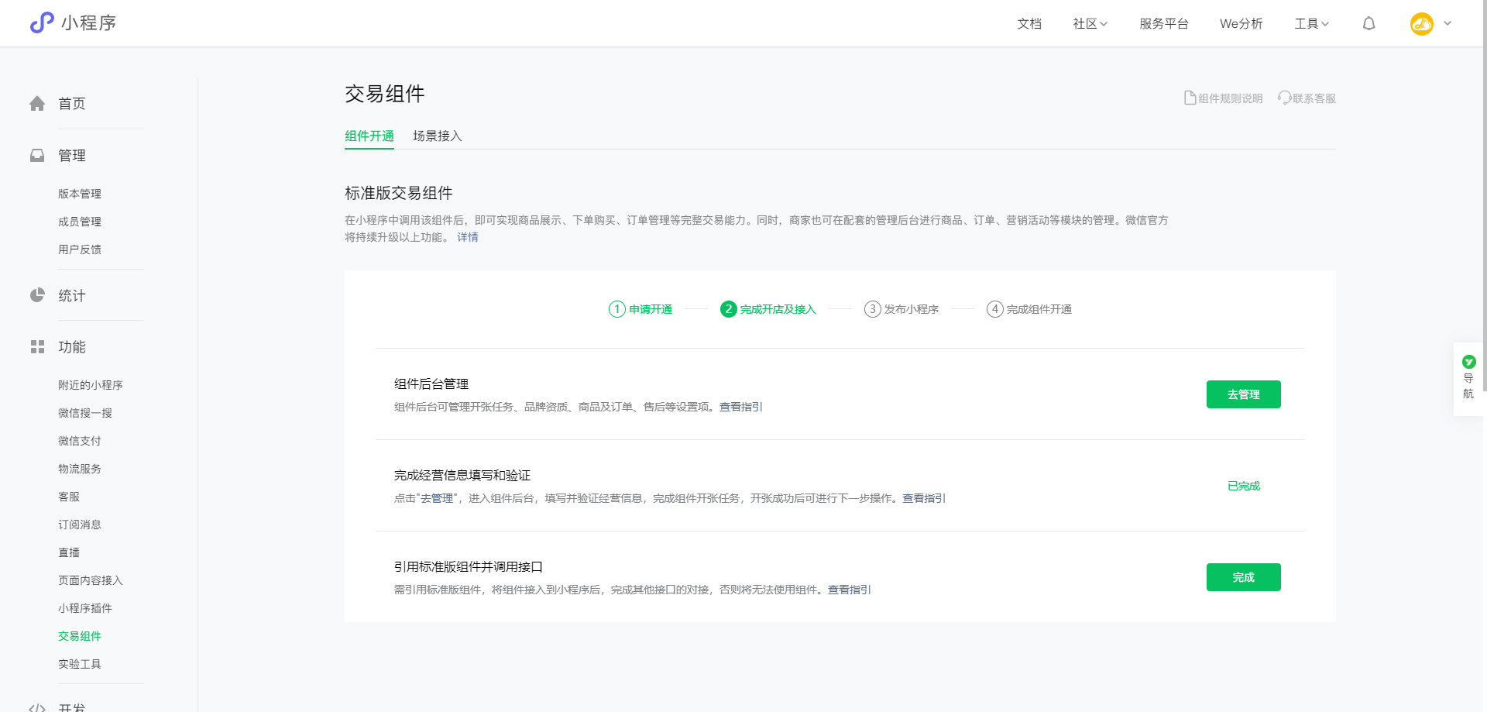Click the 交易组件 page title
Image resolution: width=1487 pixels, height=712 pixels.
pos(385,94)
